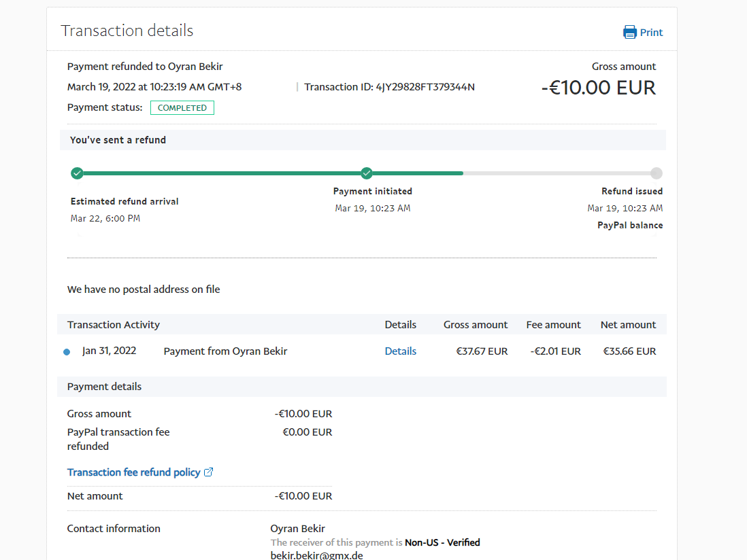Click the Transaction details page heading
This screenshot has width=747, height=560.
(127, 31)
